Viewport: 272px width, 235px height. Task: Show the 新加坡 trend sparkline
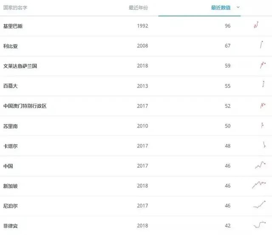click(259, 185)
